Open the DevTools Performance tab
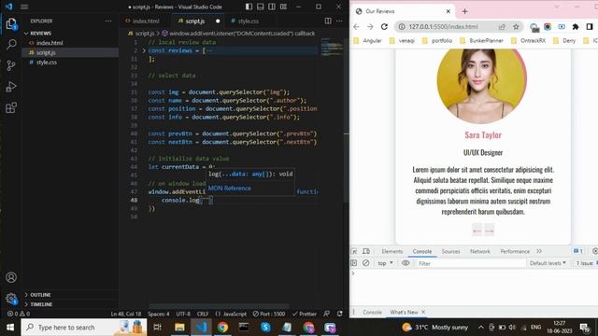Image resolution: width=598 pixels, height=336 pixels. pyautogui.click(x=515, y=251)
